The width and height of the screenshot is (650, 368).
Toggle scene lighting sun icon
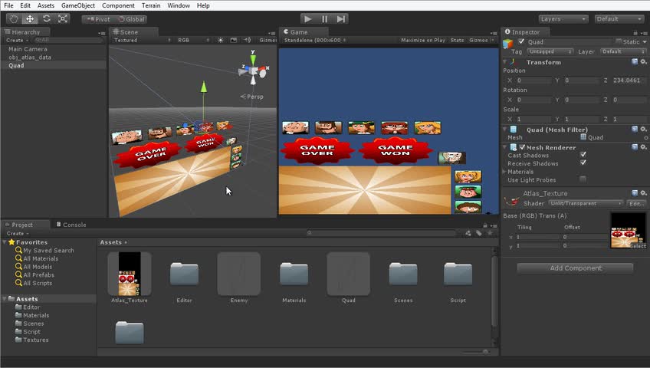tap(221, 40)
